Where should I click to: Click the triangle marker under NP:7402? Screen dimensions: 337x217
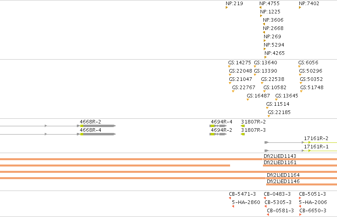pos(300,7)
